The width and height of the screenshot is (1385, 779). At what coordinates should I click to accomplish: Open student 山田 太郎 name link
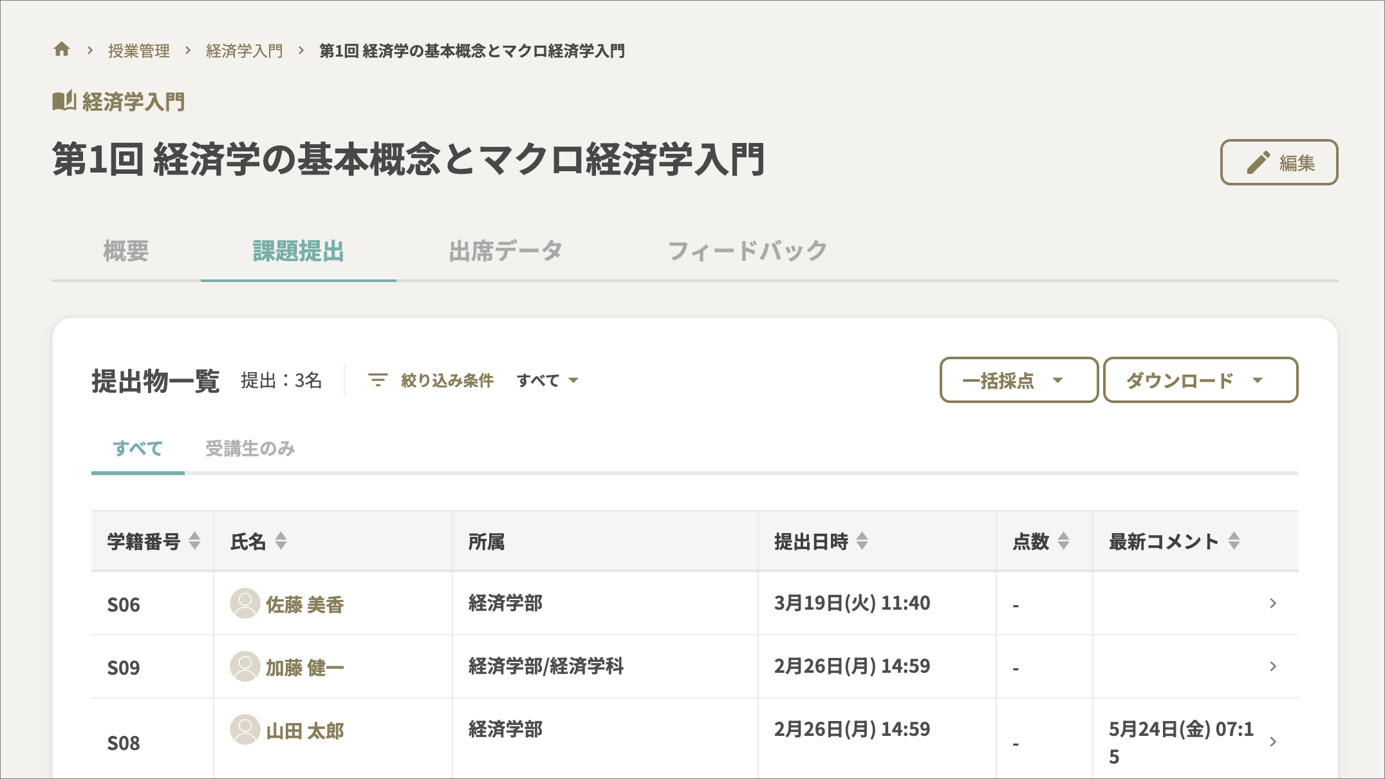point(305,731)
